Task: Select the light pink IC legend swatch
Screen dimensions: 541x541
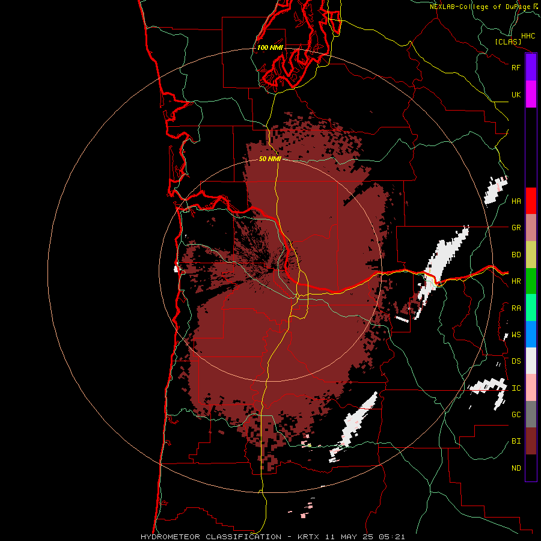Action: pos(531,388)
